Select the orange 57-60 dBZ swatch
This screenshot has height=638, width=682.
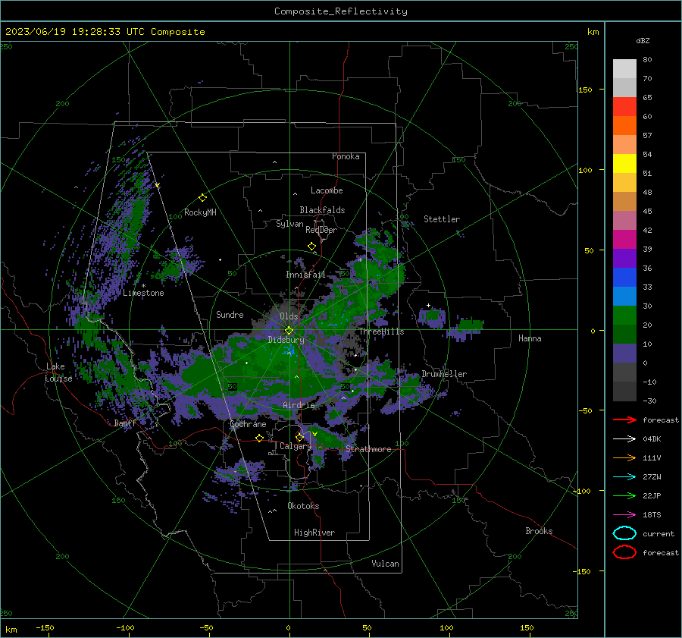click(624, 126)
